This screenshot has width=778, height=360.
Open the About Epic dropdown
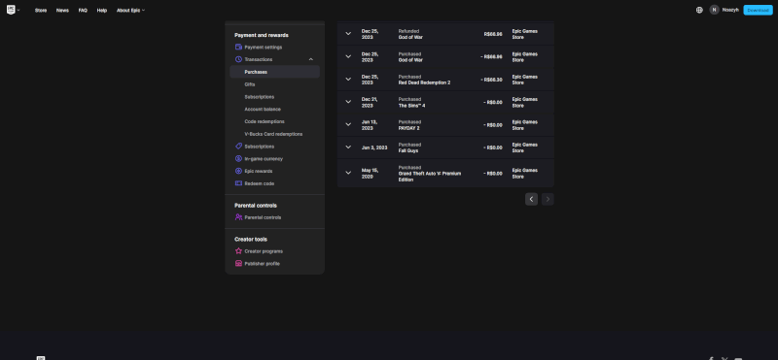pos(130,11)
